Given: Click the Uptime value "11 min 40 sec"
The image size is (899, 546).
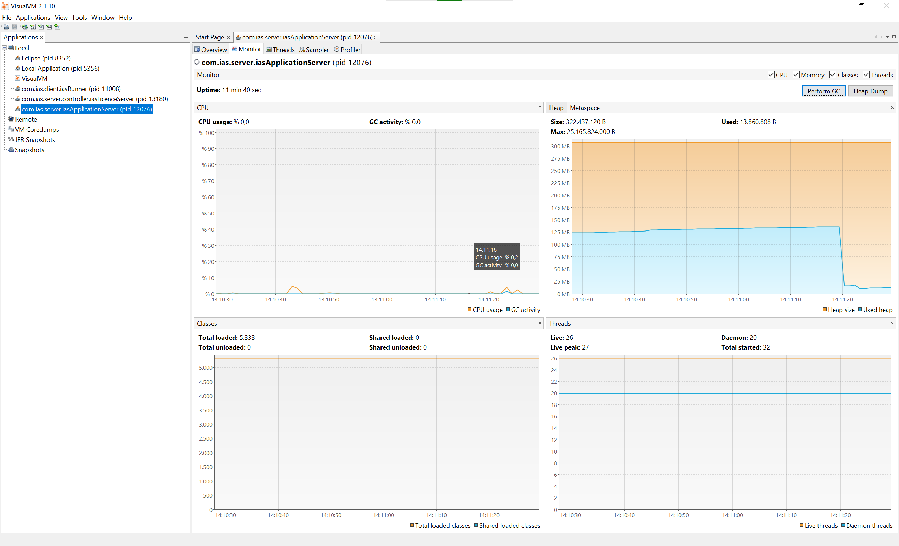Looking at the screenshot, I should tap(242, 90).
